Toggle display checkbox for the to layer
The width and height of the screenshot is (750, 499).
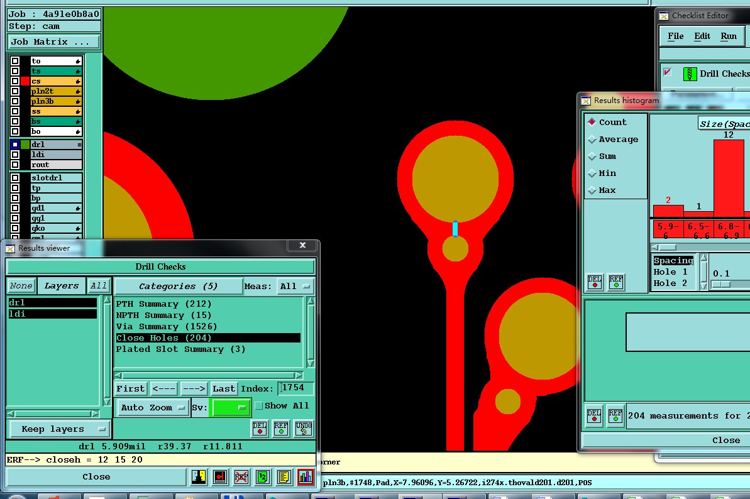click(x=15, y=61)
